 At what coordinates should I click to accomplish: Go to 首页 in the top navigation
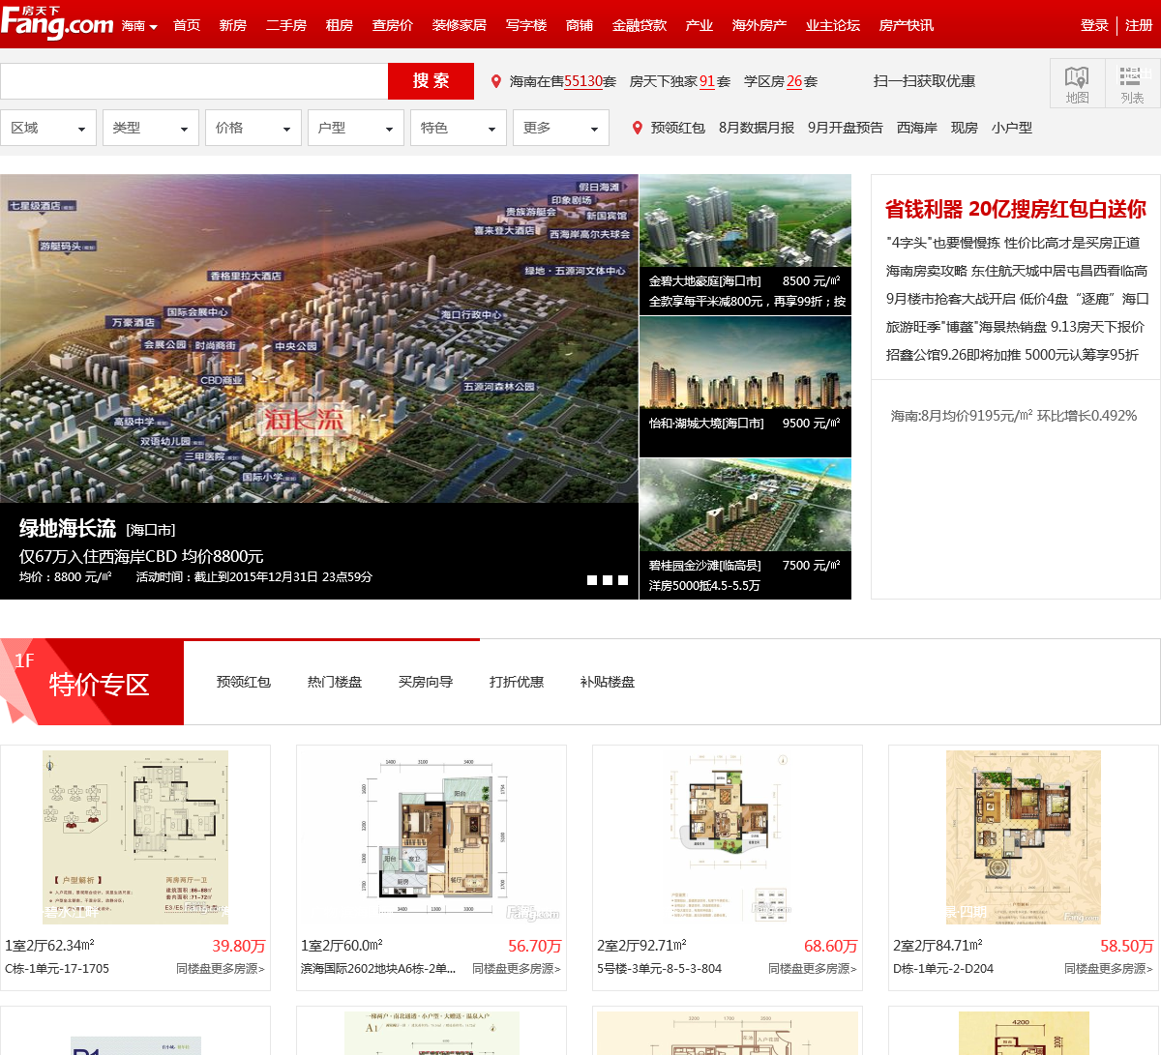tap(187, 25)
